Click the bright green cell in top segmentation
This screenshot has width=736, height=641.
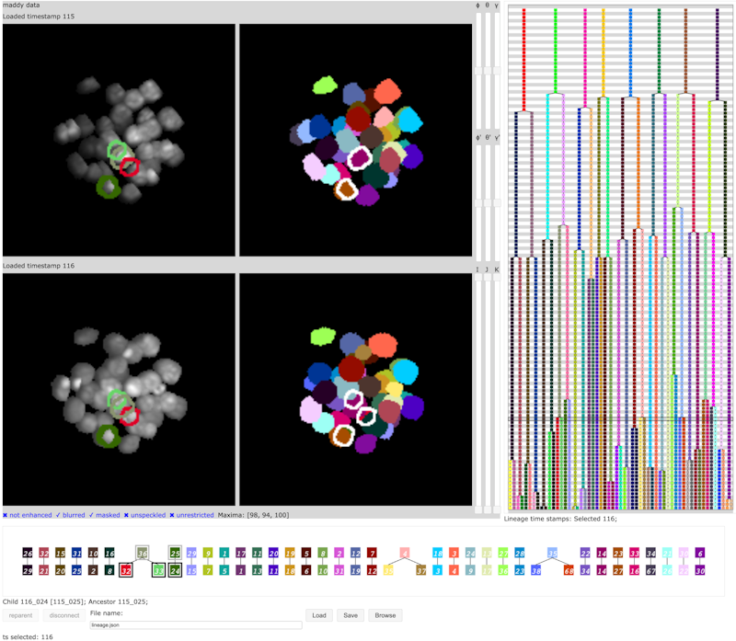point(324,86)
